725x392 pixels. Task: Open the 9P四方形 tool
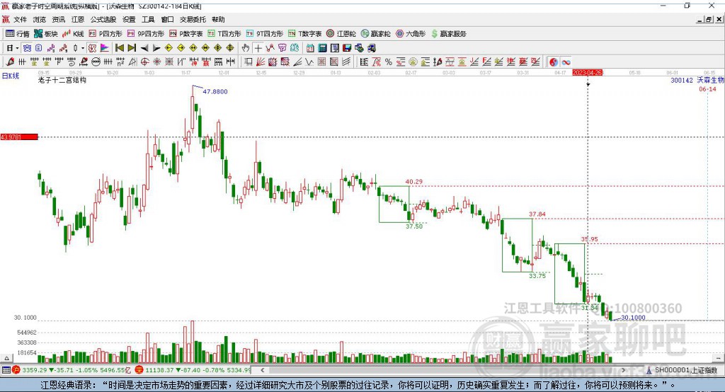coord(146,34)
